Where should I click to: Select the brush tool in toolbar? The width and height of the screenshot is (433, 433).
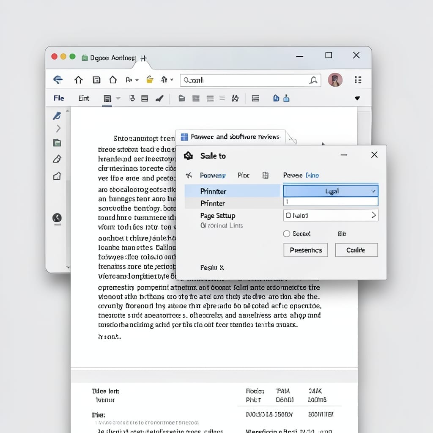pos(159,98)
